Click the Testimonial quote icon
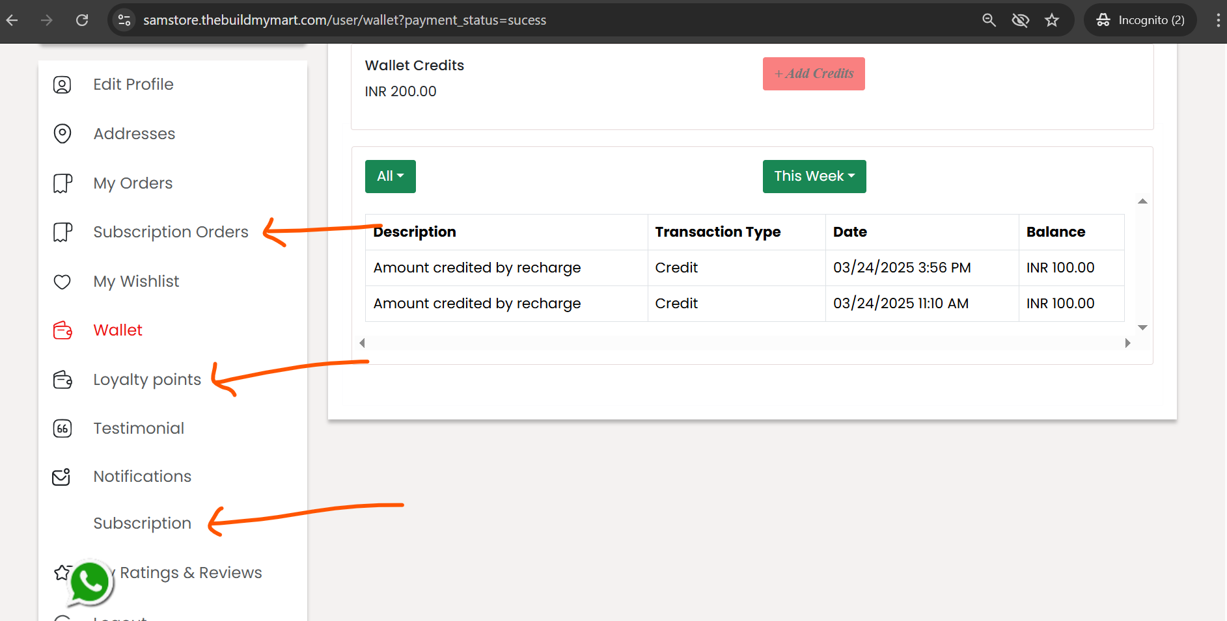 point(62,429)
